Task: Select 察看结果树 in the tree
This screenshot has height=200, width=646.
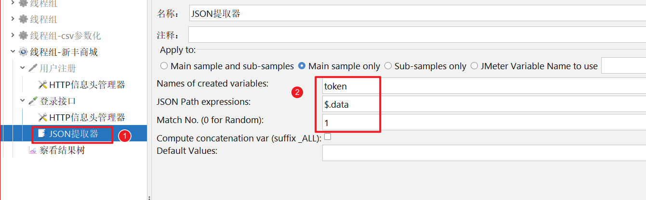Action: coord(62,150)
